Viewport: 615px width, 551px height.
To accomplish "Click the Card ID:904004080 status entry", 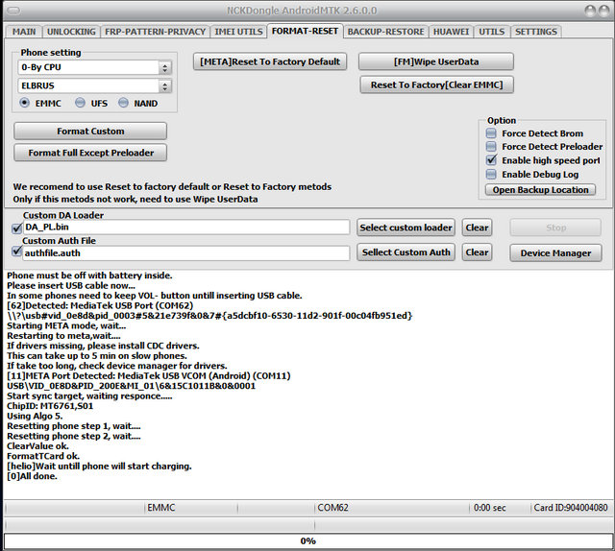I will tap(571, 508).
